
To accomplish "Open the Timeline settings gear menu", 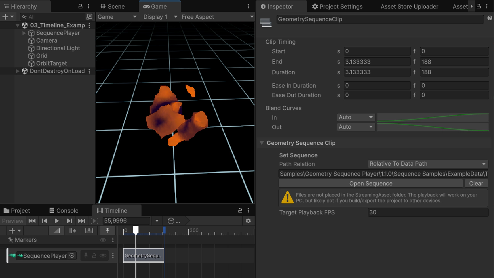I will 248,221.
